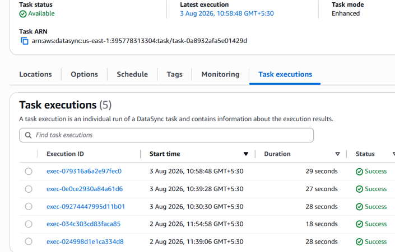Switch to the Options tab
This screenshot has height=252, width=395.
[x=85, y=74]
